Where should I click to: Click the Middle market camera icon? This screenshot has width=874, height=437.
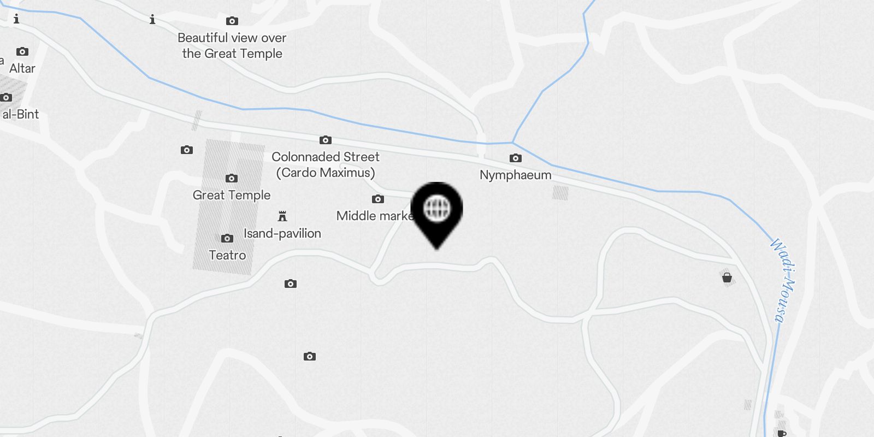(x=378, y=199)
